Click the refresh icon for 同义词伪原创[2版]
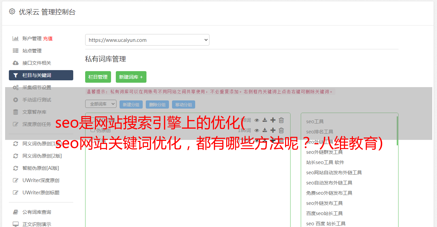Screen dimensions: 437x227 coord(15,156)
